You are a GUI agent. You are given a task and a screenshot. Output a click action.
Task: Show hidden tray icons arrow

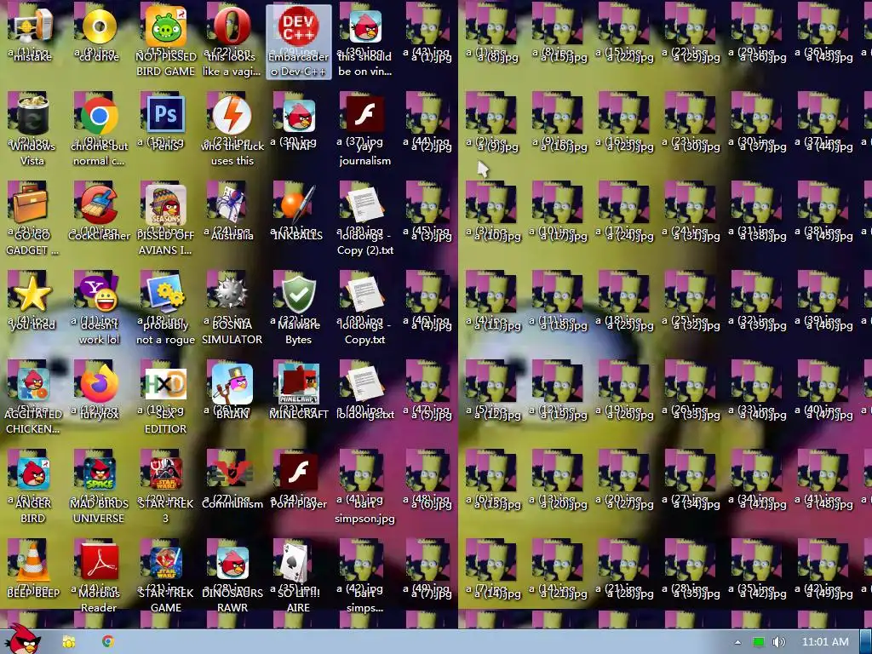tap(738, 642)
